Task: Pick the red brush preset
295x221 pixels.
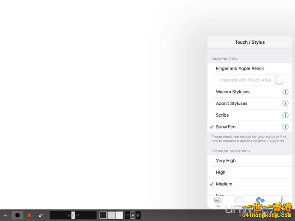Action: coord(29,215)
